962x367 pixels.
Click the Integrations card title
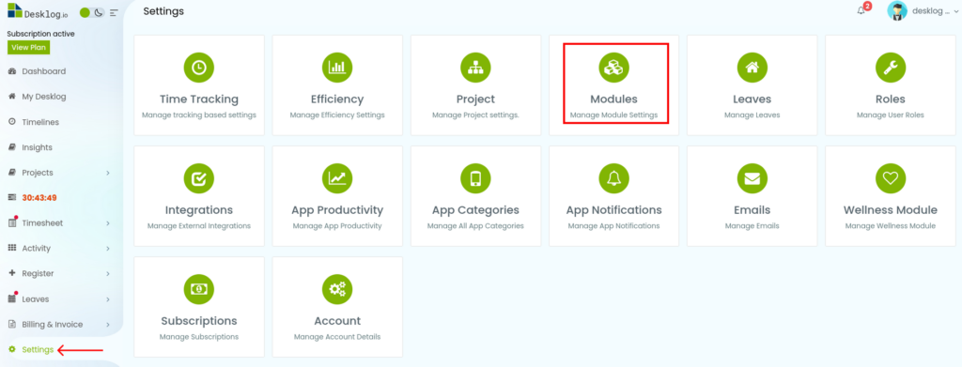pyautogui.click(x=199, y=209)
